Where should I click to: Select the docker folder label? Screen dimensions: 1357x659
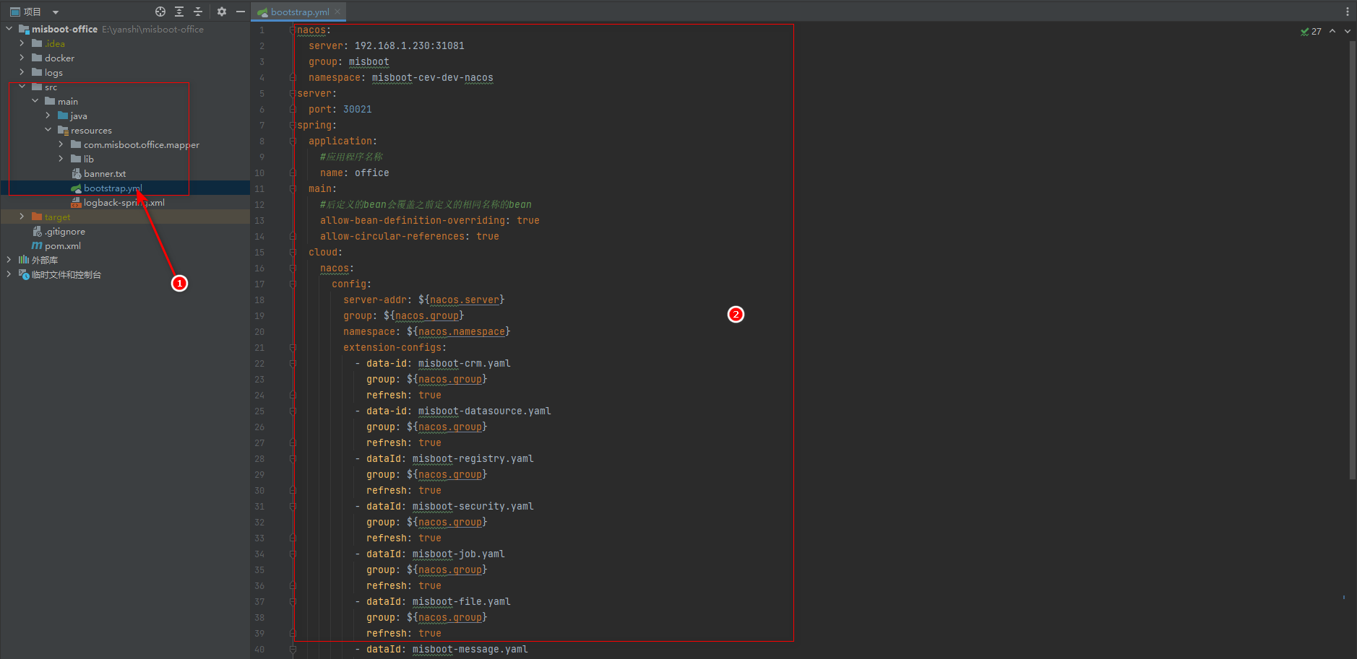(x=59, y=58)
